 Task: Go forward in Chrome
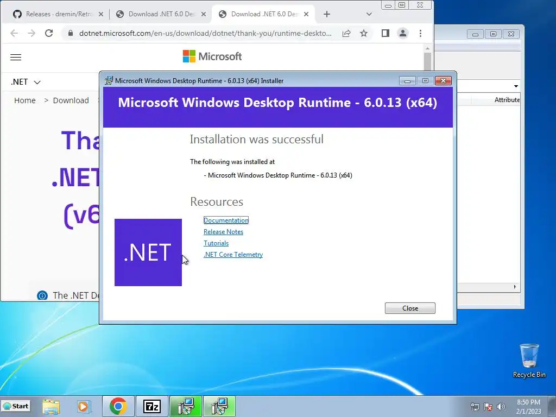click(x=31, y=33)
